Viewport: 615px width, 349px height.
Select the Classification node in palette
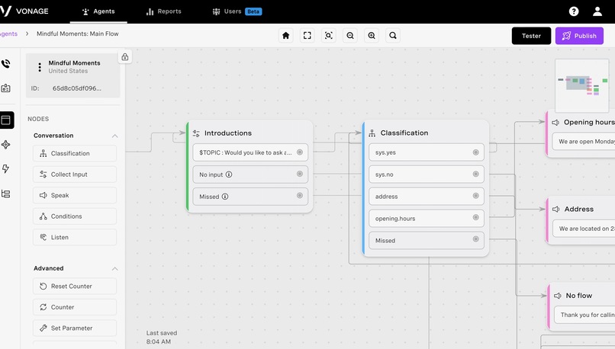pos(75,153)
